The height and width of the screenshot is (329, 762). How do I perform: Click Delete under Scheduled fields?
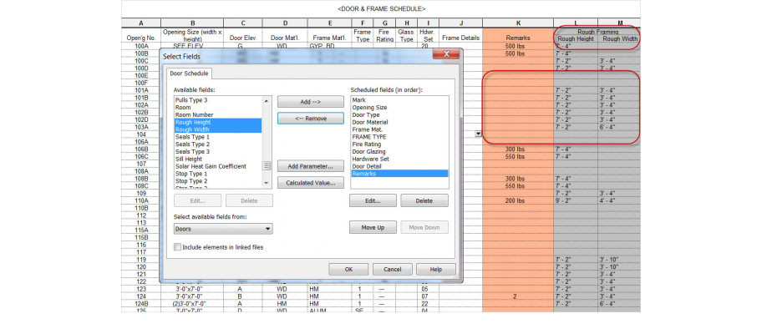424,200
